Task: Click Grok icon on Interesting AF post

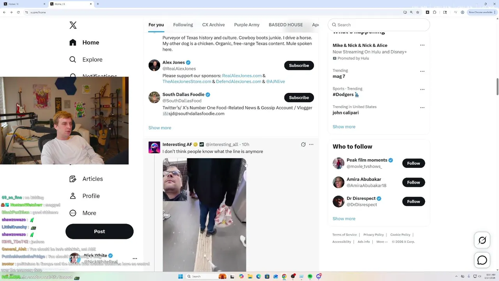Action: point(303,144)
